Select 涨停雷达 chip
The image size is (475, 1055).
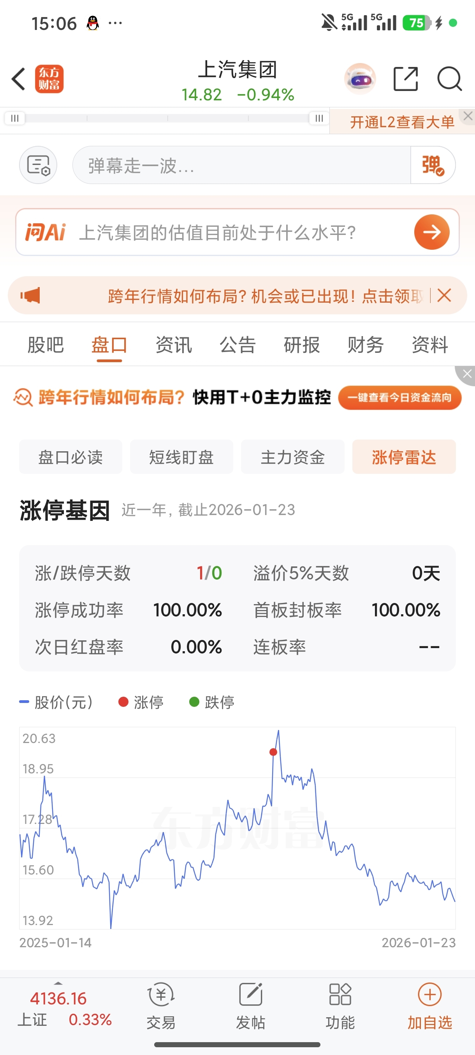[404, 457]
